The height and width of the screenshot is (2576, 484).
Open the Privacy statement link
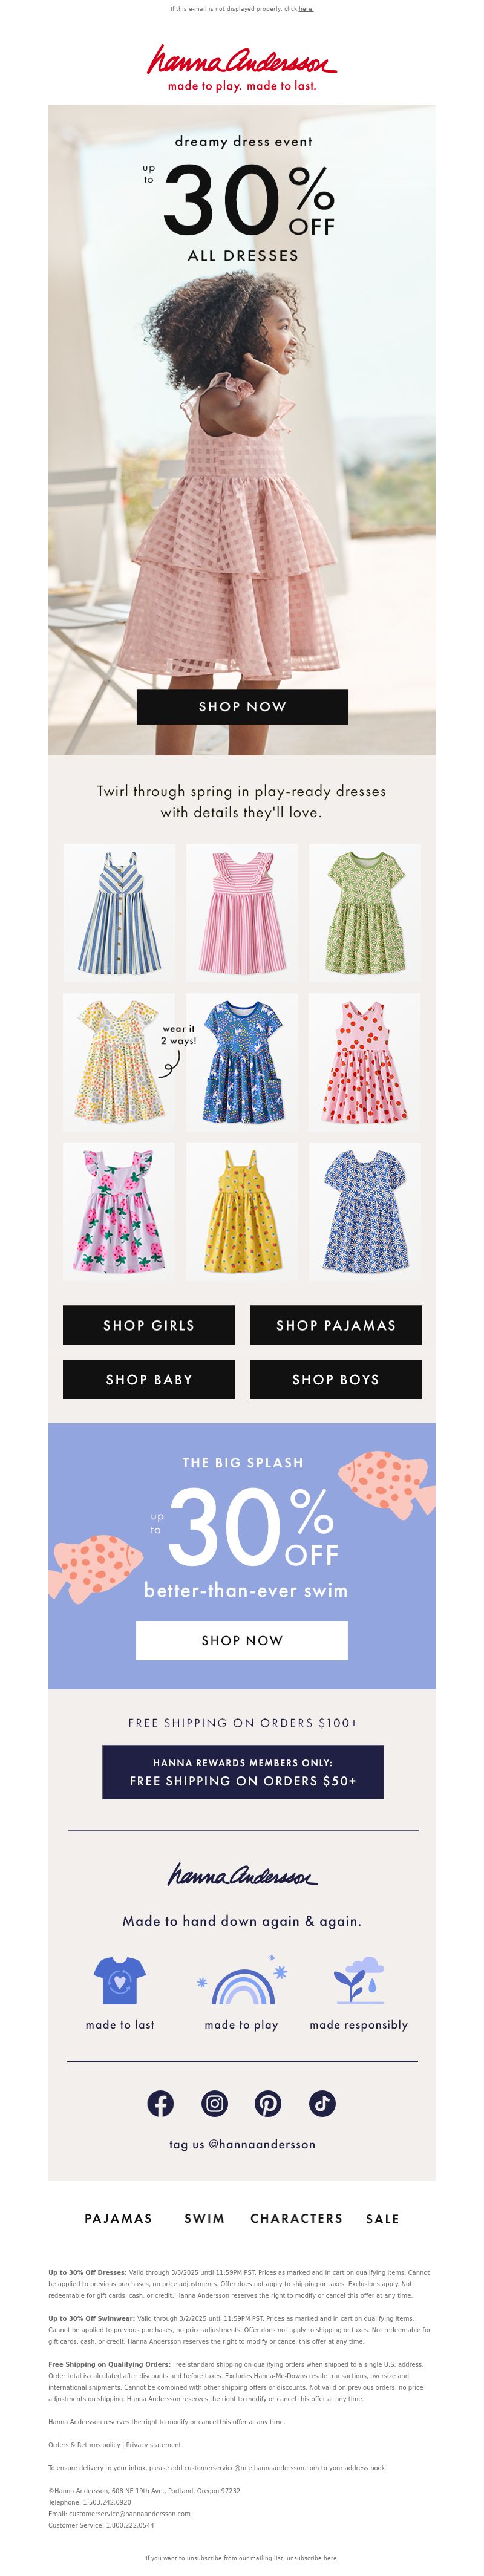coord(153,2445)
